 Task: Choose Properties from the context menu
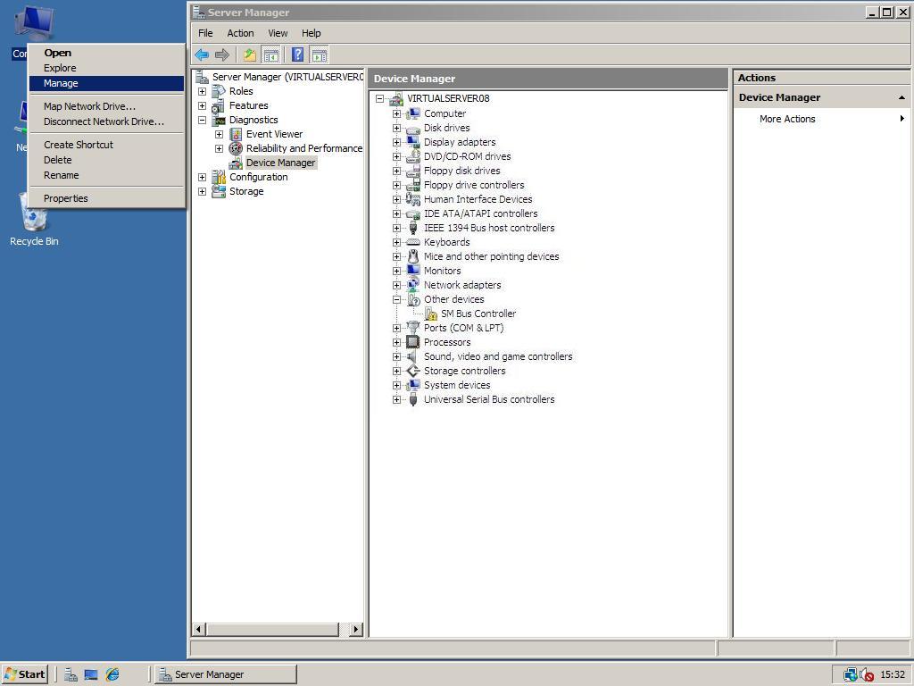[x=107, y=198]
